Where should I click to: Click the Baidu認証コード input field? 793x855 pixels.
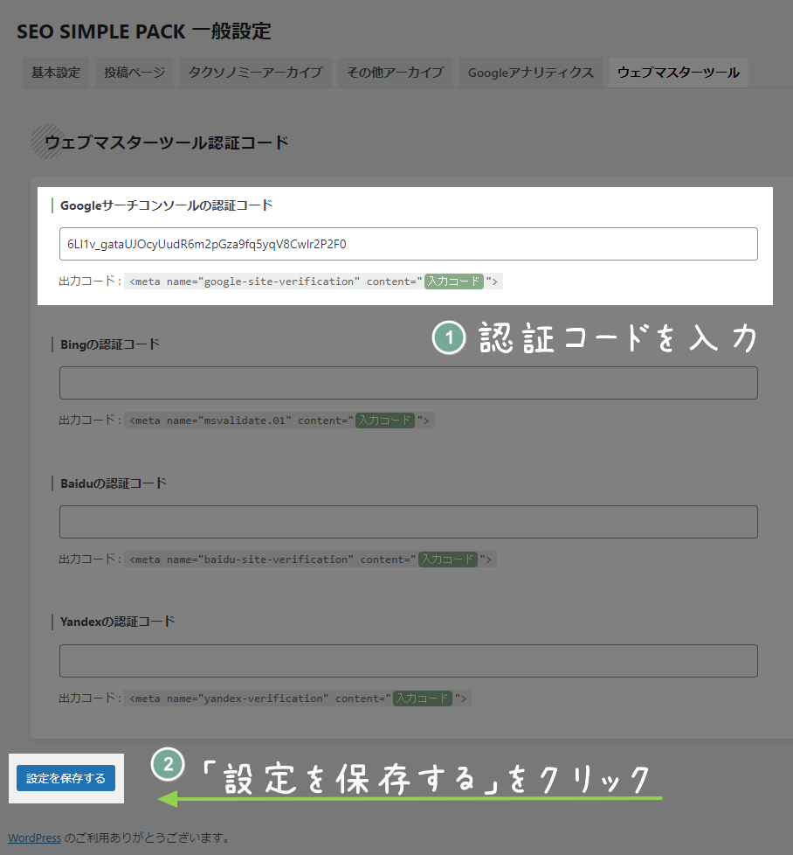(407, 521)
